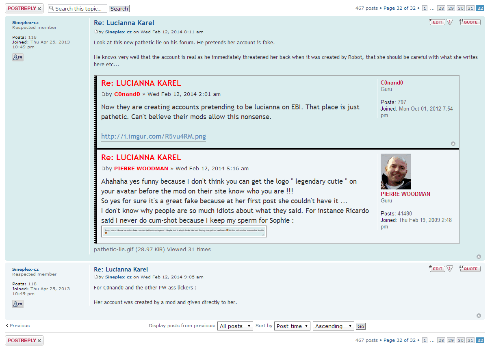Click the Go button for sort options
The width and height of the screenshot is (492, 352).
(360, 326)
